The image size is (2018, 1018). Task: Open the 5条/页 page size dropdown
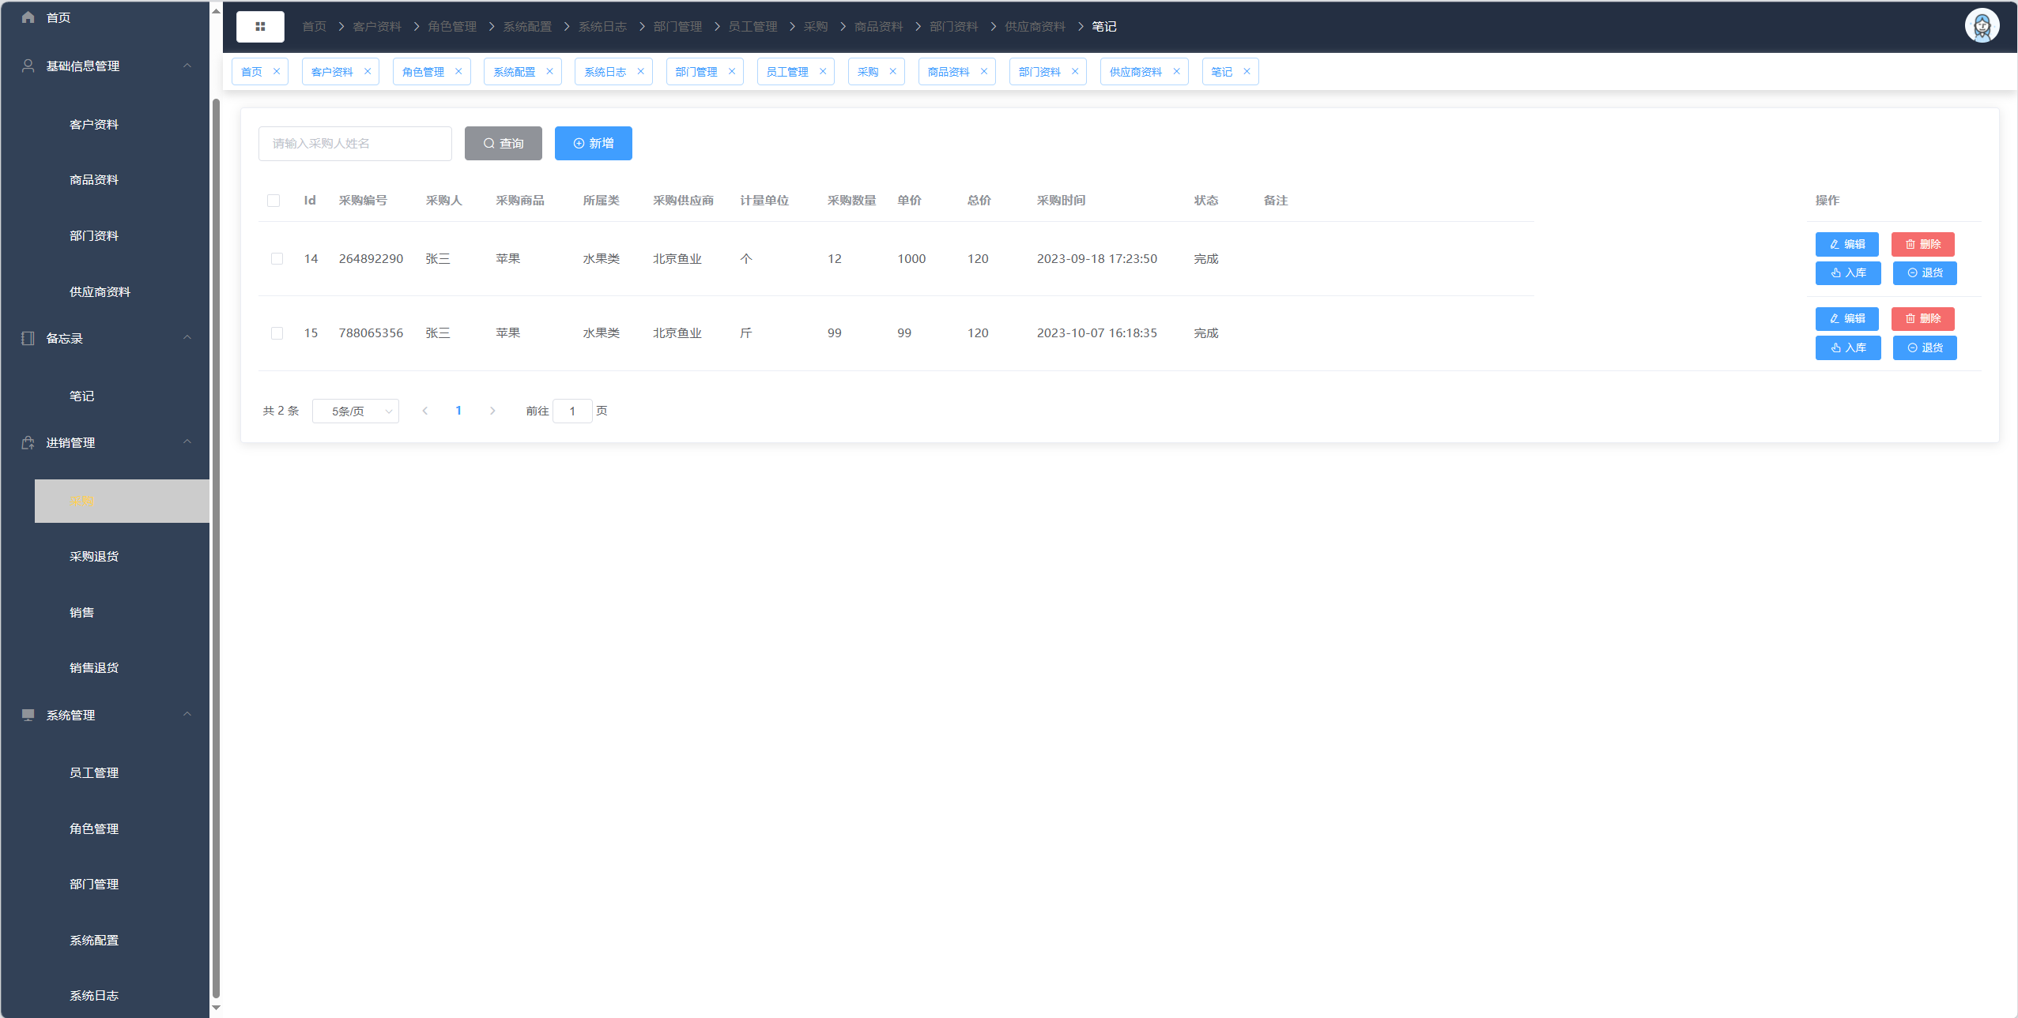pos(355,411)
